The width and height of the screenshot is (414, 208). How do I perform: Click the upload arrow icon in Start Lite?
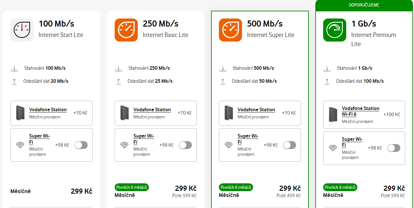tap(14, 81)
